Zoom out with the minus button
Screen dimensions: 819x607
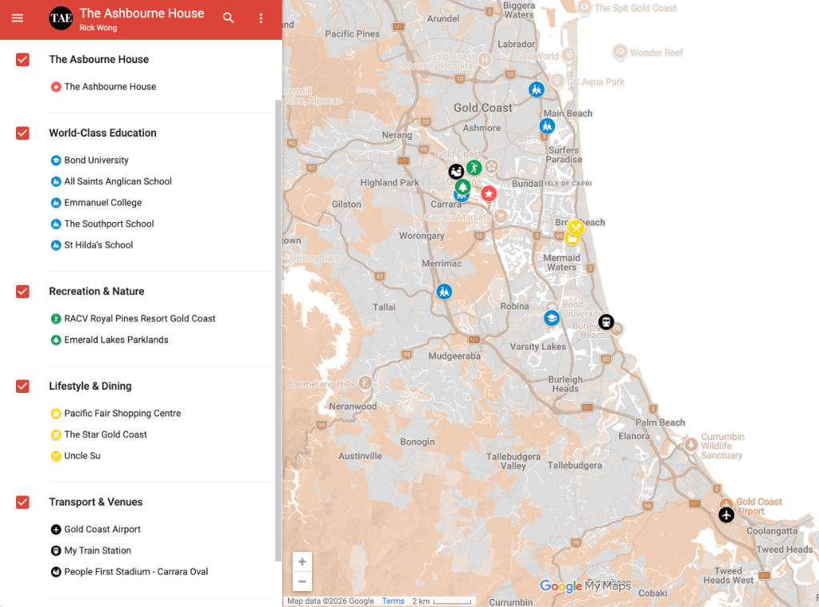[302, 581]
